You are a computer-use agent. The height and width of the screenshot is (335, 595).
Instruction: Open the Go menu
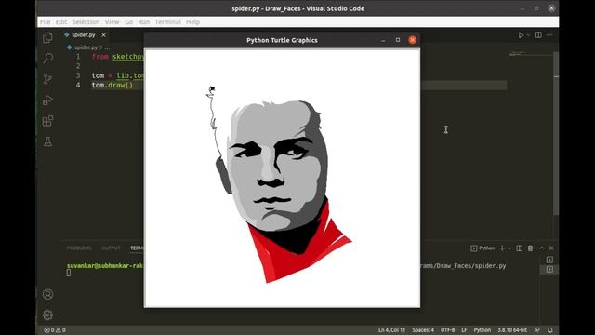[129, 22]
